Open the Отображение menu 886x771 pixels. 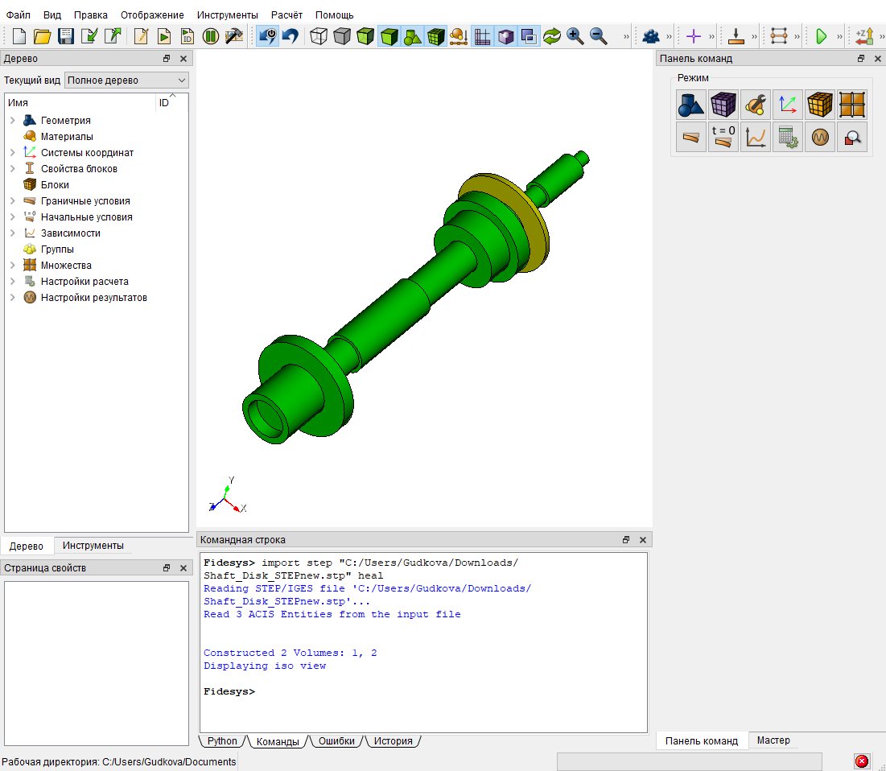(x=152, y=14)
